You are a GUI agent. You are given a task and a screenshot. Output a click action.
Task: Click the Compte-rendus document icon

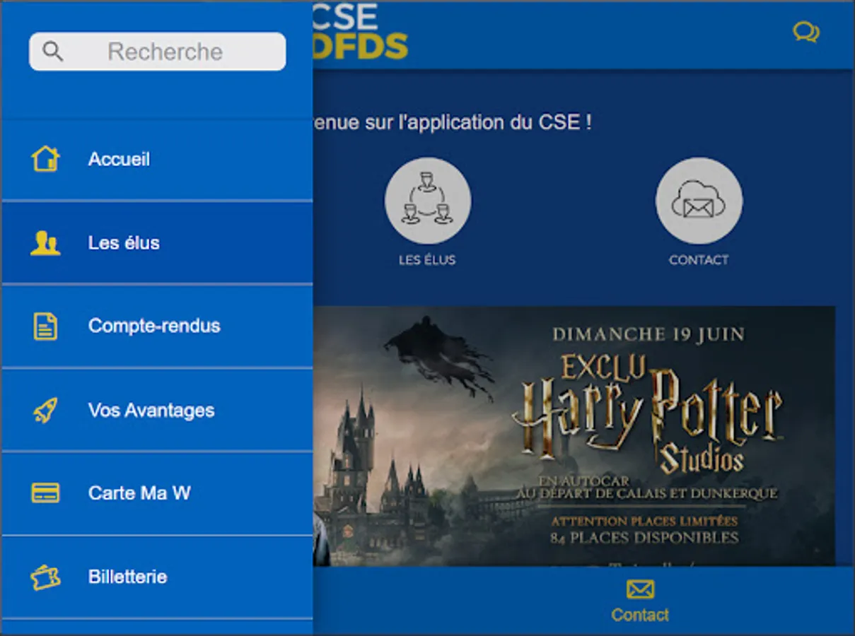pyautogui.click(x=45, y=326)
